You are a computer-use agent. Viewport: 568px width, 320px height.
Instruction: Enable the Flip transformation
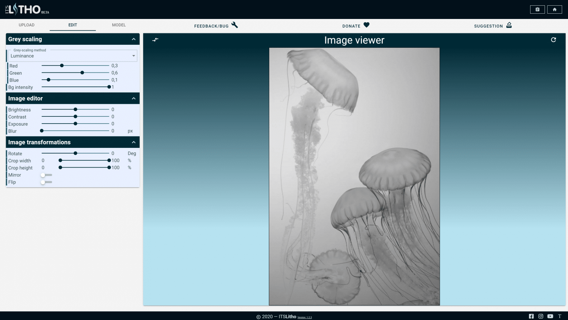click(42, 182)
